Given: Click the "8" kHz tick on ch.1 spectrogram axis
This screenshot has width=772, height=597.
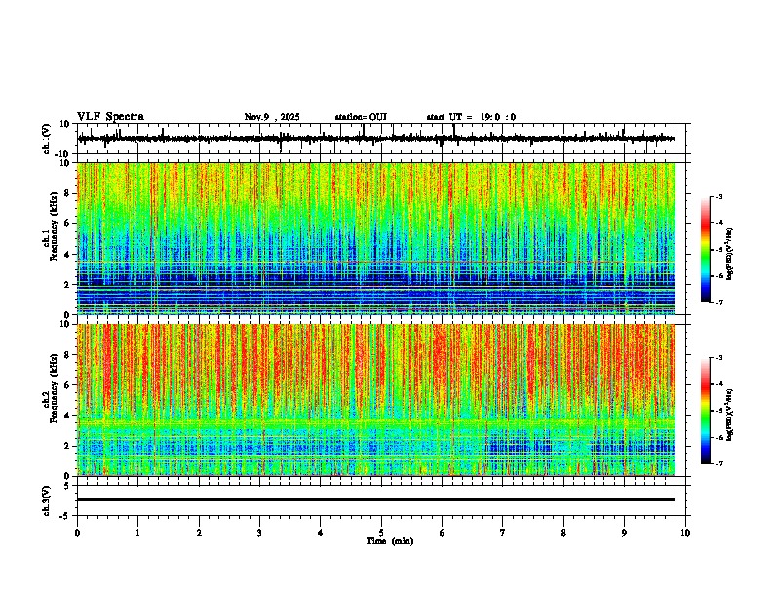Looking at the screenshot, I should [x=68, y=193].
